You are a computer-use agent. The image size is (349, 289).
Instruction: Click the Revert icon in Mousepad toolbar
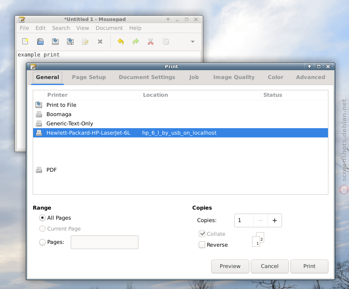[x=85, y=42]
